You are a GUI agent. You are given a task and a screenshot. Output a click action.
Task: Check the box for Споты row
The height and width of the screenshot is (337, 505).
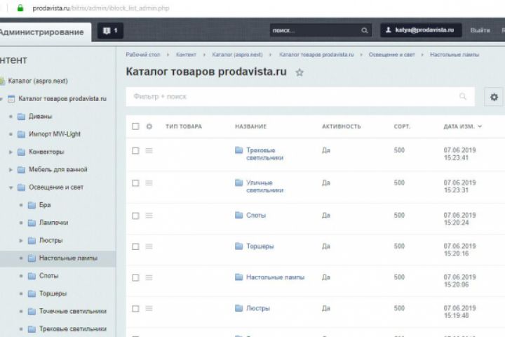135,216
